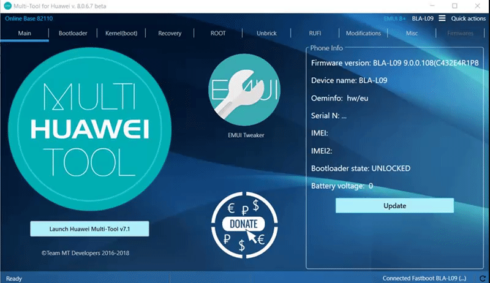Open the Firmwares tab
This screenshot has height=283, width=490.
tap(461, 33)
